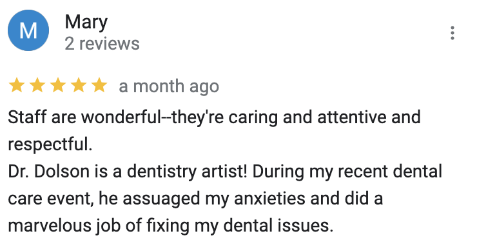
Task: Click the first gold rating star
Action: [x=16, y=85]
